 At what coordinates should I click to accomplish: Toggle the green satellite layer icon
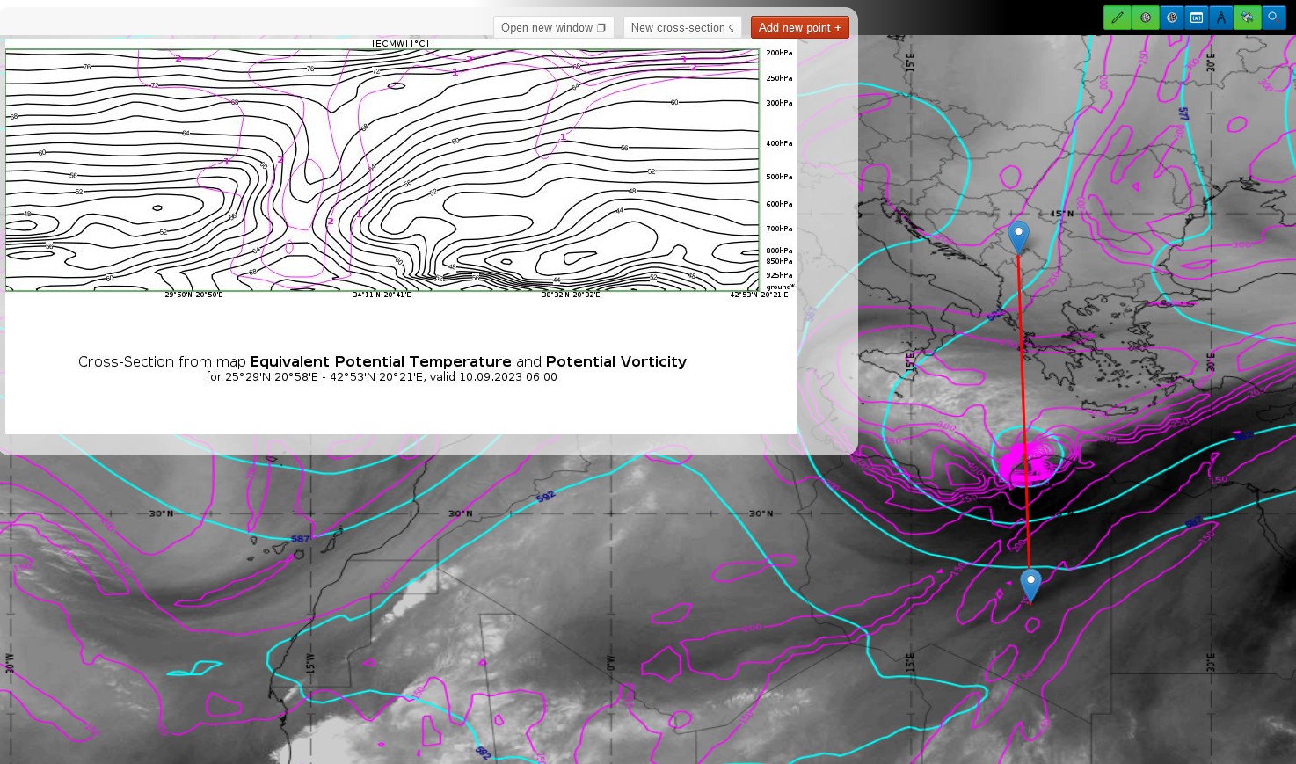[x=1247, y=18]
